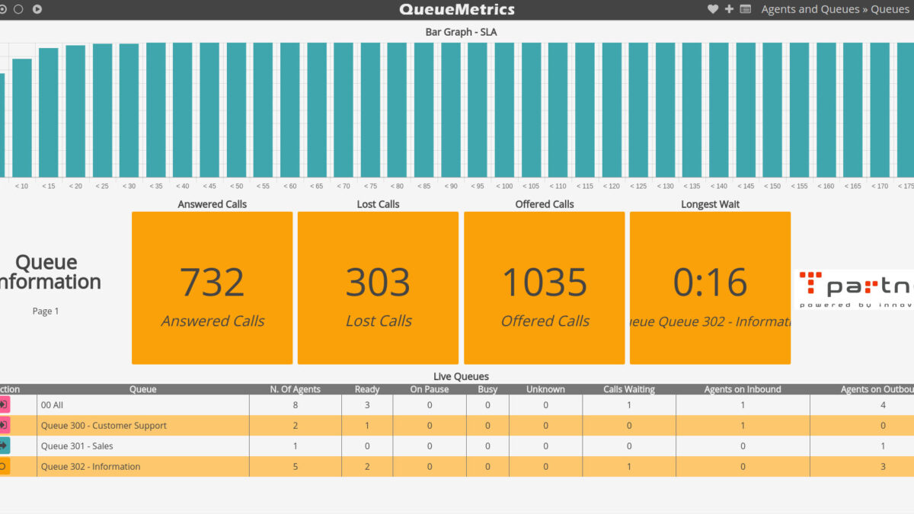Click the Agents on Inbound column header

click(743, 389)
